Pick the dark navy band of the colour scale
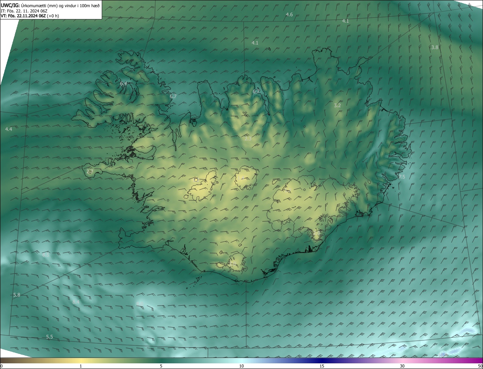Image resolution: width=483 pixels, height=369 pixels. [x=322, y=361]
